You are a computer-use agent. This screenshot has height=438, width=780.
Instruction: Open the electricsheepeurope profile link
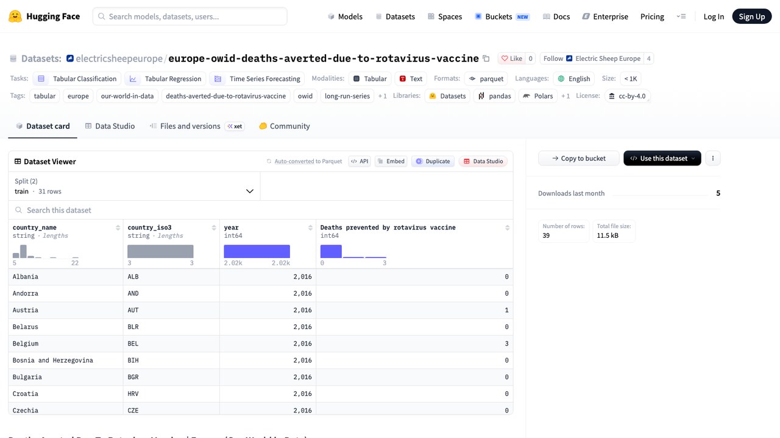click(x=119, y=58)
